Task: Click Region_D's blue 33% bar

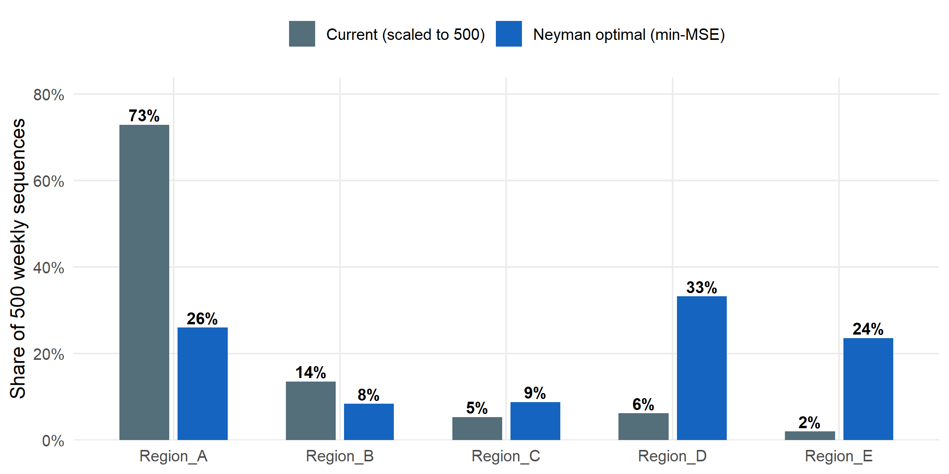Action: [x=701, y=368]
